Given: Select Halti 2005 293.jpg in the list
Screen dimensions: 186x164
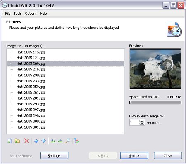Looking at the screenshot, I should [x=31, y=104].
